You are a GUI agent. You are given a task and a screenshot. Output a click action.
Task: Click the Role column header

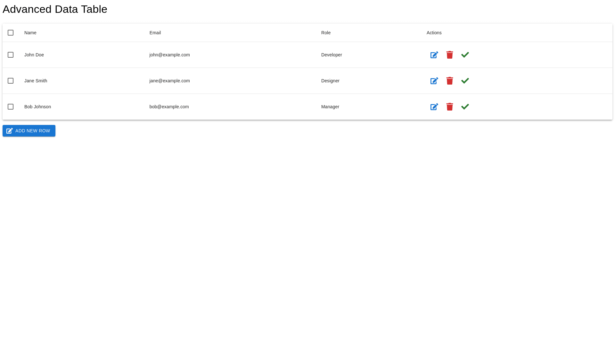326,33
